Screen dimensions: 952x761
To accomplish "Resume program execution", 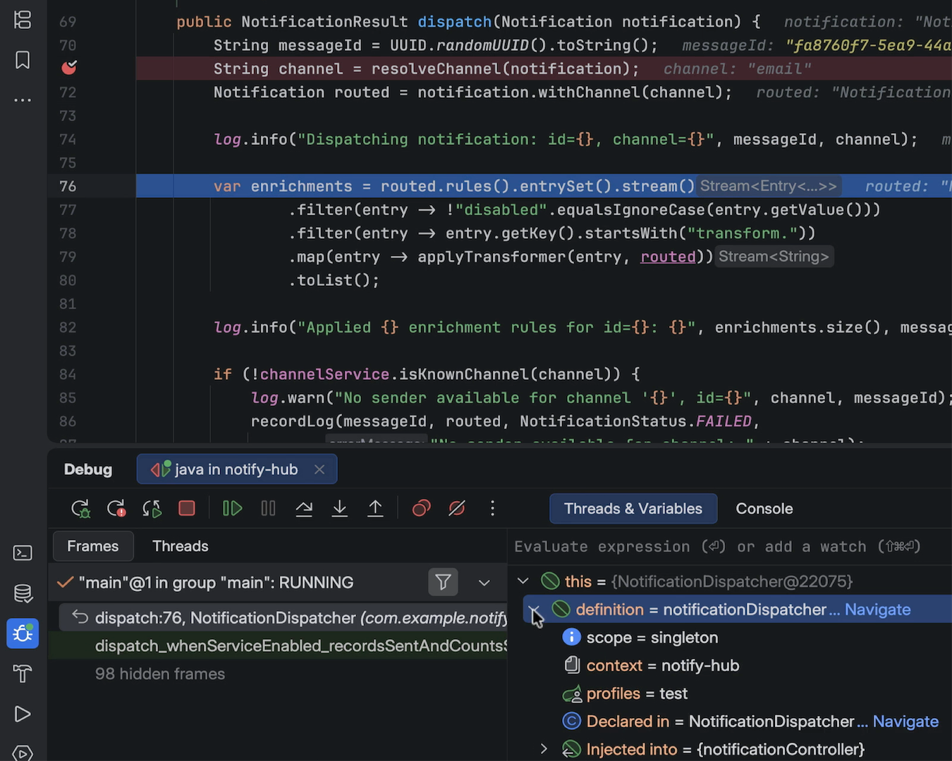I will (x=232, y=509).
